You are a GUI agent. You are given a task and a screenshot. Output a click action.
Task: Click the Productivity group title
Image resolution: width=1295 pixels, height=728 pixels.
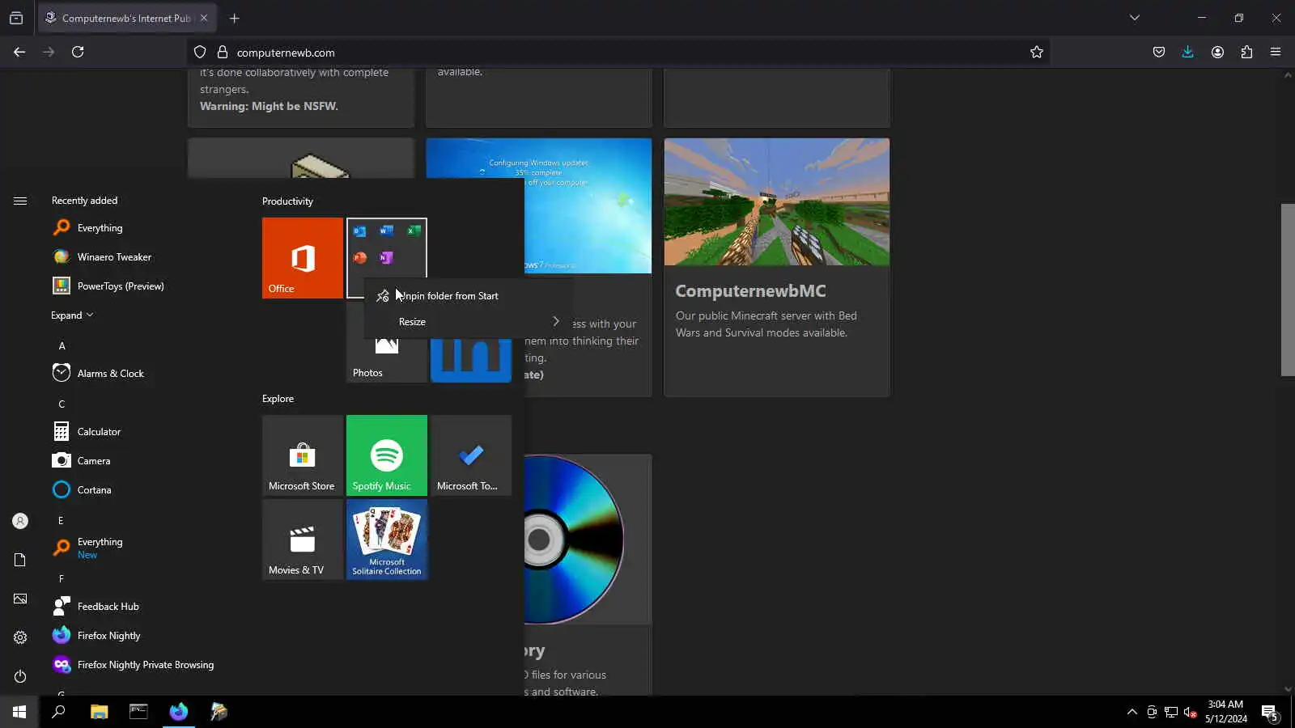tap(287, 201)
